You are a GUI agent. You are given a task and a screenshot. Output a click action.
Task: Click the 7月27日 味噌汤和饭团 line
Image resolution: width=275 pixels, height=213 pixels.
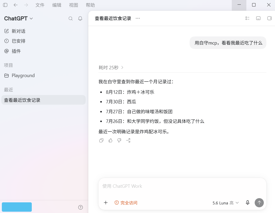[x=139, y=112]
